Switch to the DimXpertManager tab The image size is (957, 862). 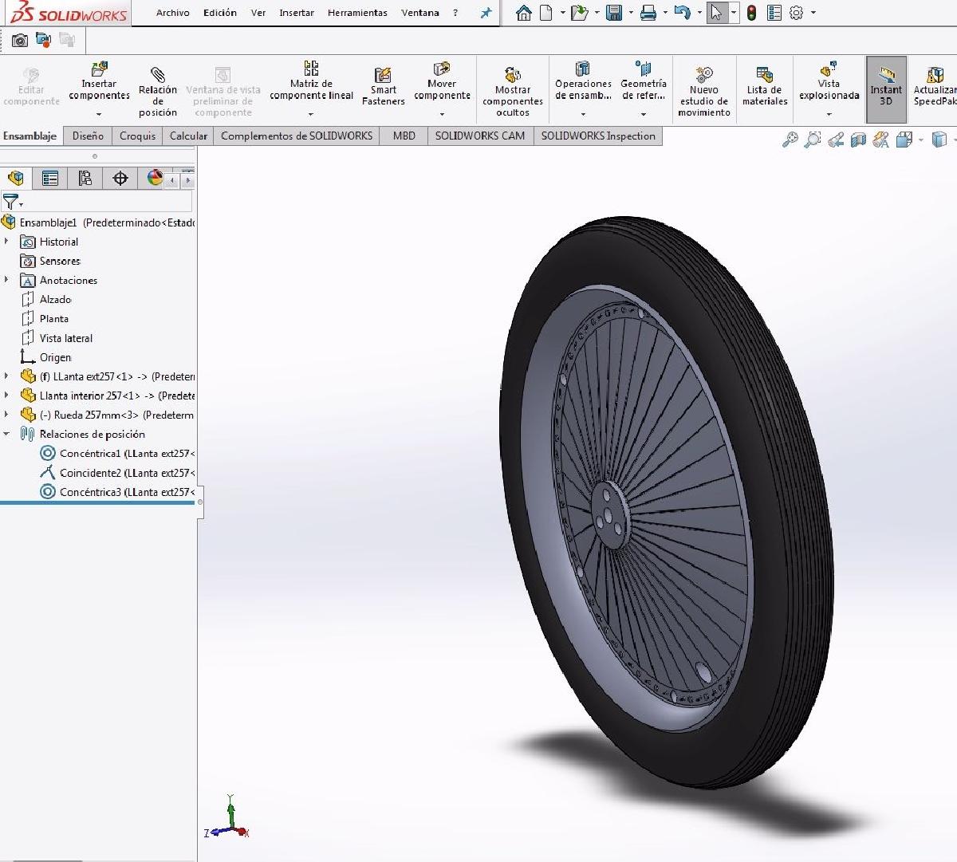(x=120, y=178)
